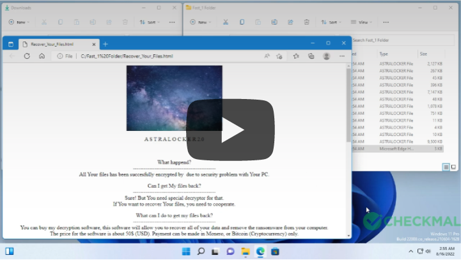Open New dropdown in Fast_1 Folder window
This screenshot has height=260, width=461.
(x=201, y=22)
